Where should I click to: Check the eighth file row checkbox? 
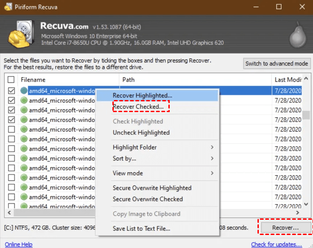(x=11, y=158)
